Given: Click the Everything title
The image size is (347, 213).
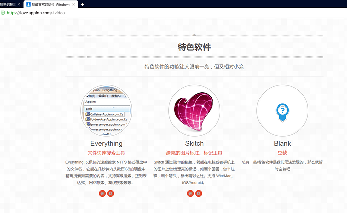Looking at the screenshot, I should click(x=106, y=143).
